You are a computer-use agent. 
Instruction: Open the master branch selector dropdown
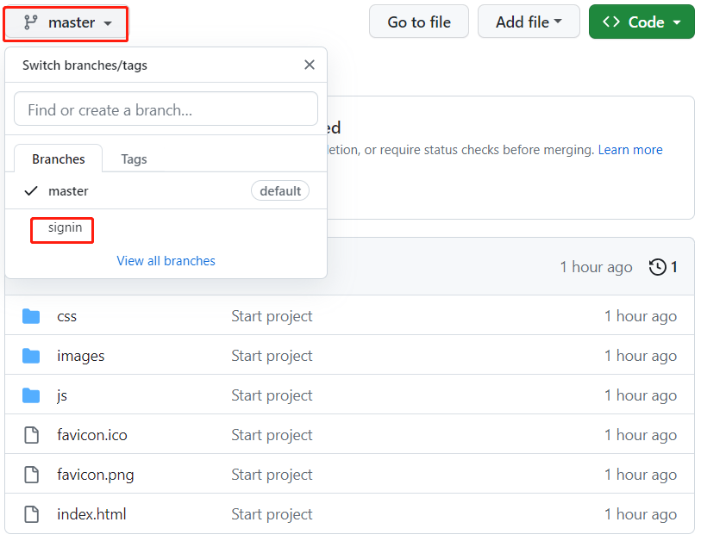[66, 22]
